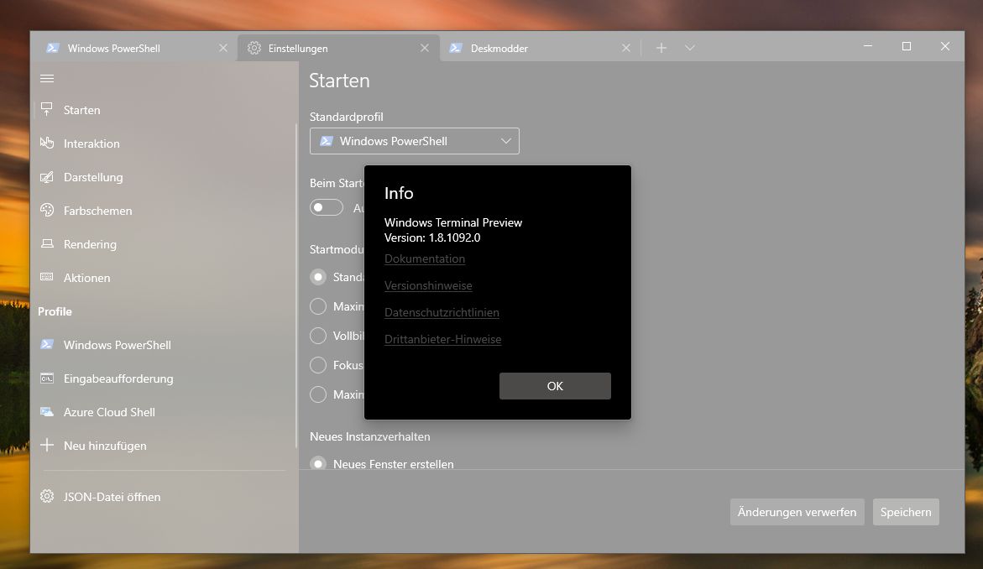Click the Info dialog title
The image size is (983, 569).
tap(399, 193)
